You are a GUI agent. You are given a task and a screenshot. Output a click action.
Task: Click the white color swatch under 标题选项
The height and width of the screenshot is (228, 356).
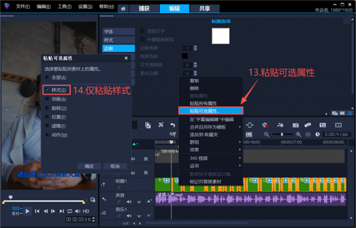point(220,36)
